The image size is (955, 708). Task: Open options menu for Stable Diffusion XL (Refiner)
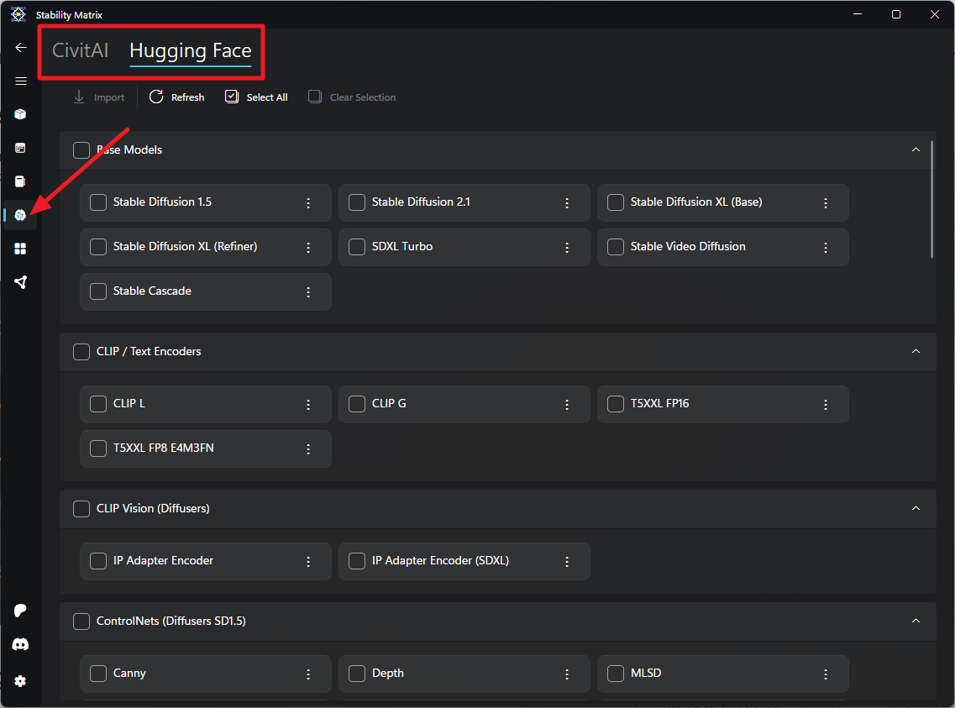click(308, 247)
